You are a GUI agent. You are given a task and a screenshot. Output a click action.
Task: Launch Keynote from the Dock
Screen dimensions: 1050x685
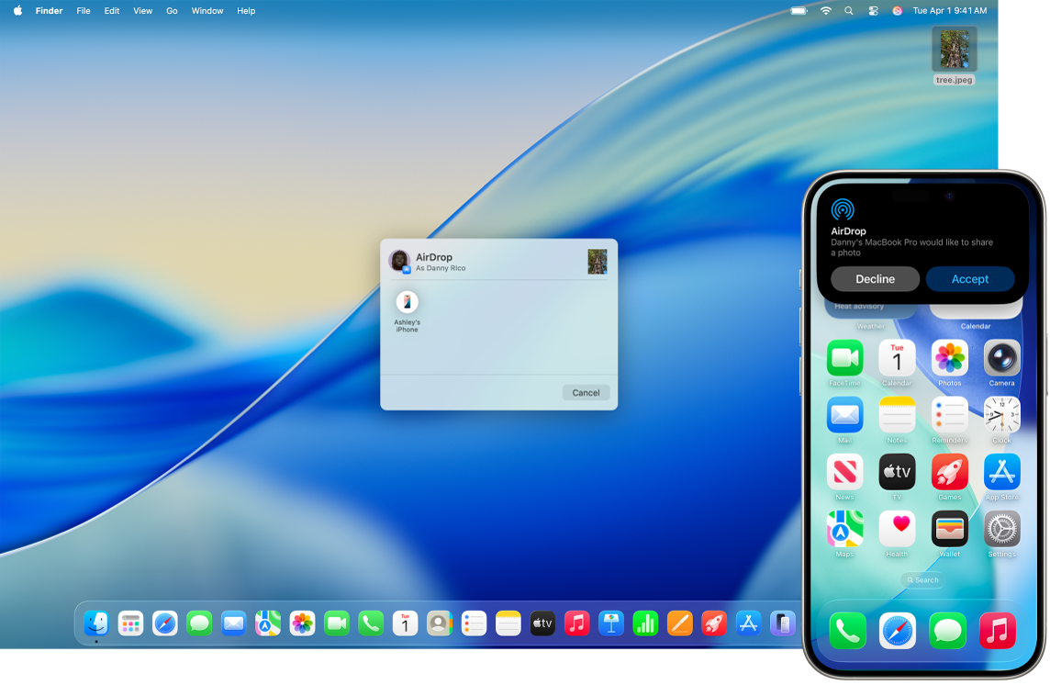(610, 623)
